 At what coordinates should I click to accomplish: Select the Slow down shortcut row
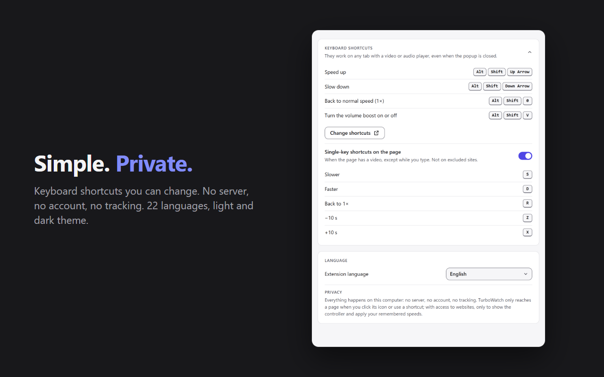(428, 87)
